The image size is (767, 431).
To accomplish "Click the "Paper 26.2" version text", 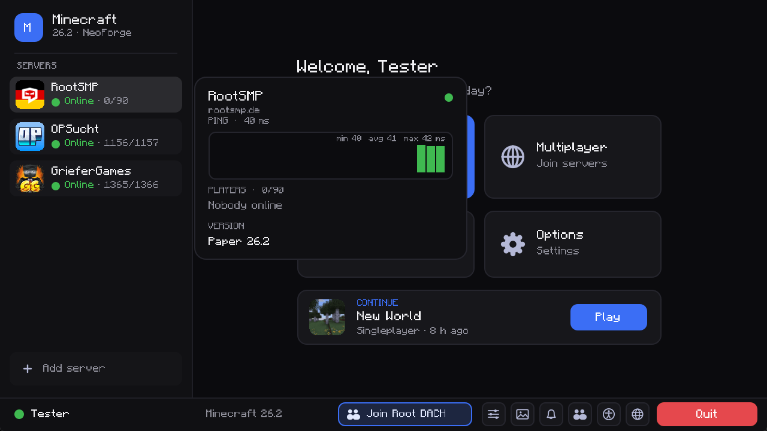I will tap(238, 241).
